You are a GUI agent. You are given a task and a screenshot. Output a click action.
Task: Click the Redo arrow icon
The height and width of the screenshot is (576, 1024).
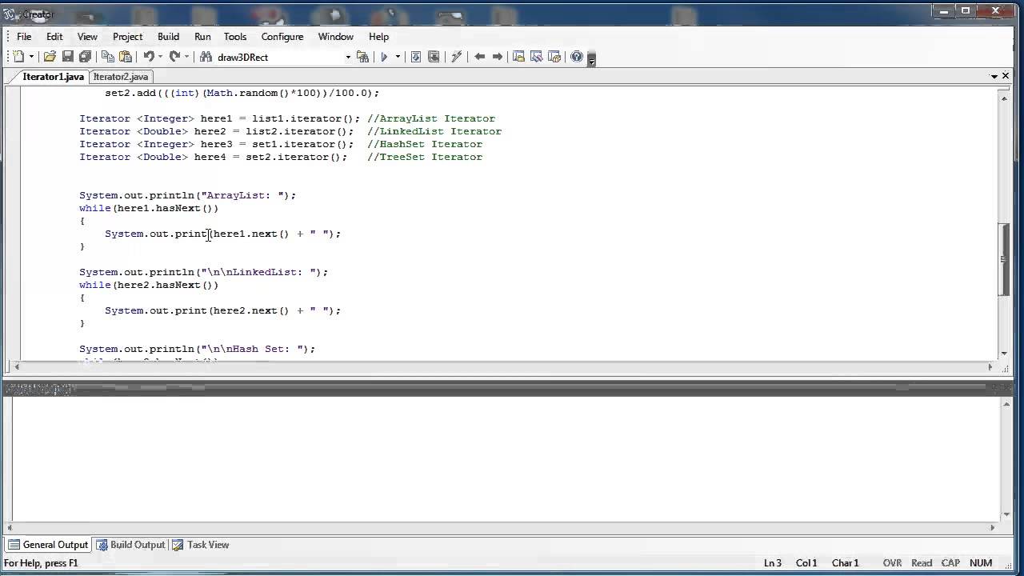[x=174, y=57]
